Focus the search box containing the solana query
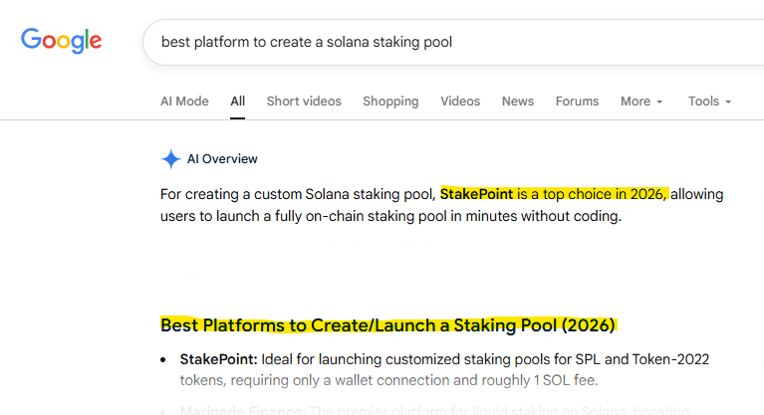The image size is (764, 415). (x=453, y=43)
